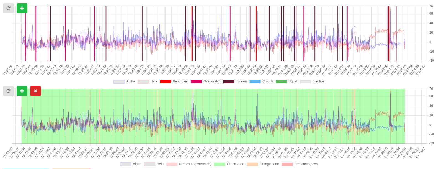Click the 'Crouch' legend label
This screenshot has width=439, height=169.
click(268, 81)
